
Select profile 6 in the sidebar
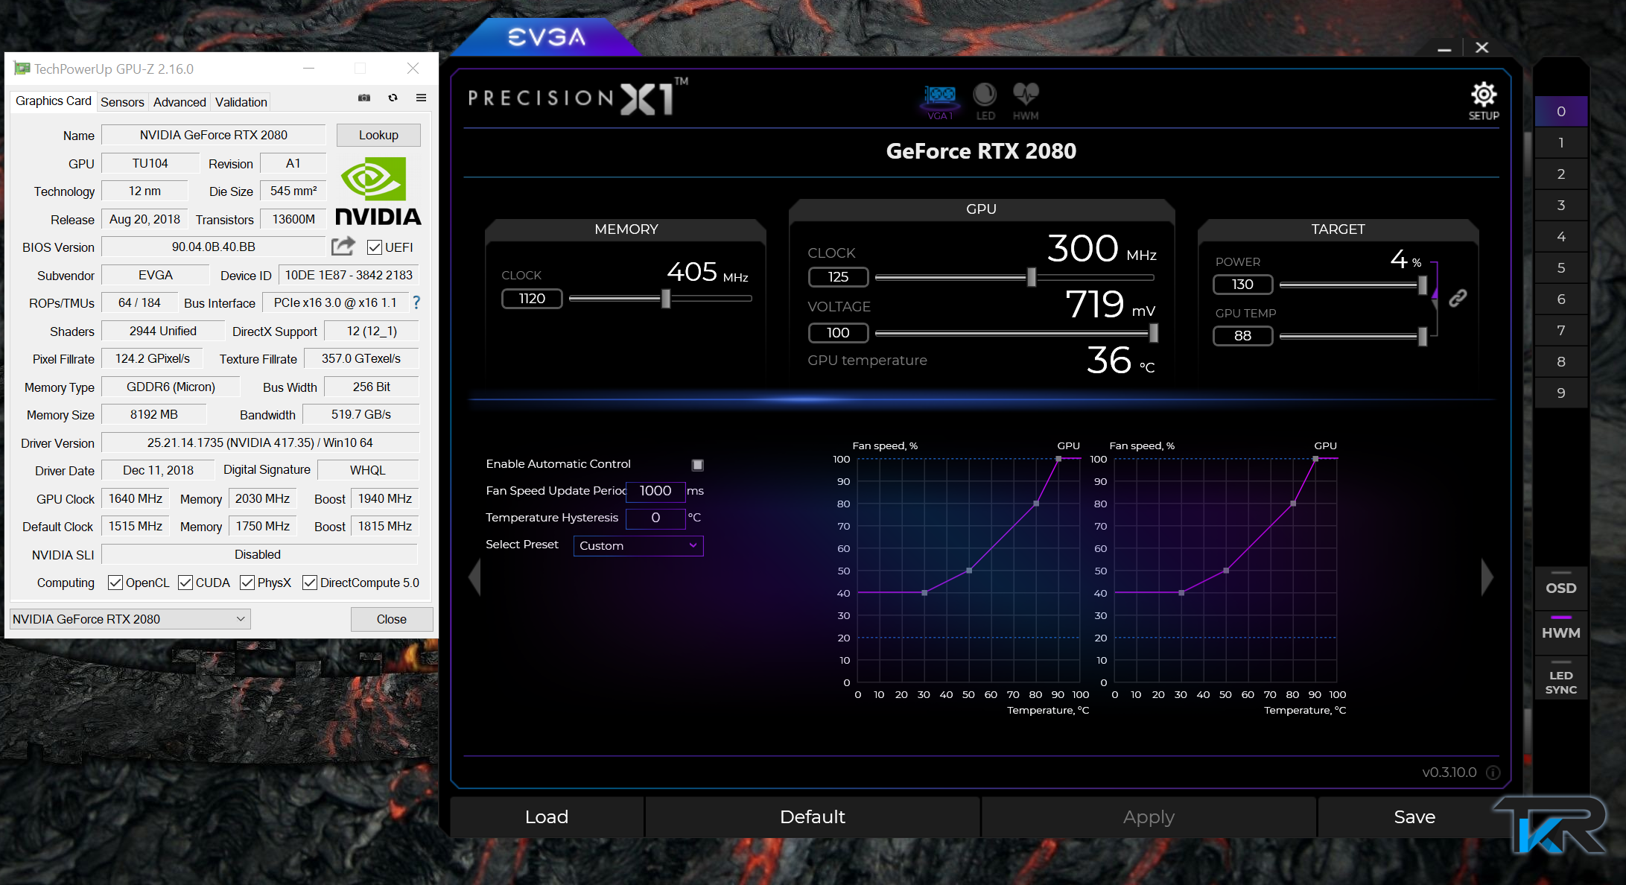1561,299
